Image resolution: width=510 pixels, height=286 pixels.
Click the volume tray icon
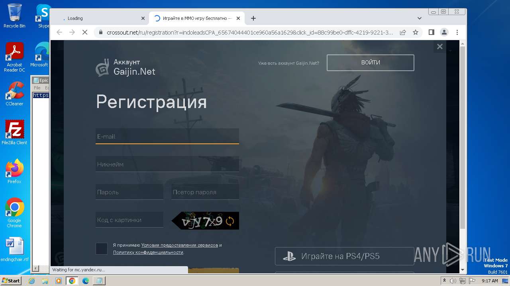(x=453, y=281)
